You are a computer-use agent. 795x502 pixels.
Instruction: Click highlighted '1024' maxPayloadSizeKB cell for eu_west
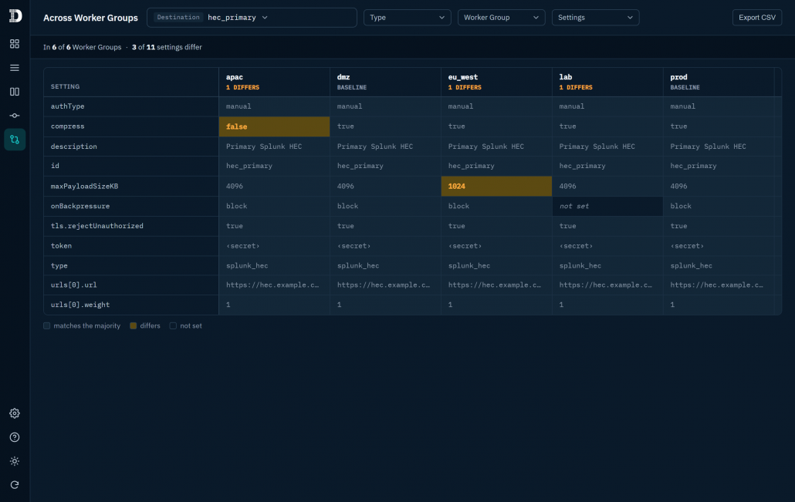pos(496,187)
